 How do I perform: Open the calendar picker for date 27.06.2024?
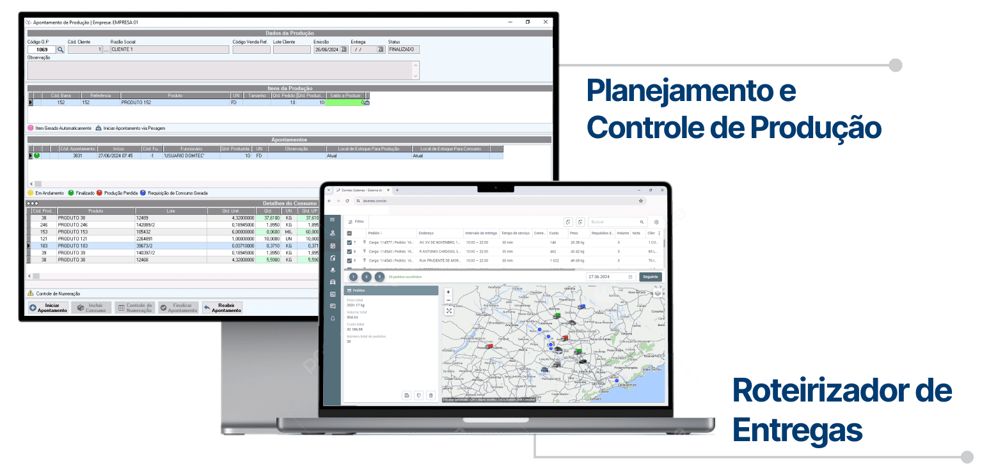click(x=630, y=277)
